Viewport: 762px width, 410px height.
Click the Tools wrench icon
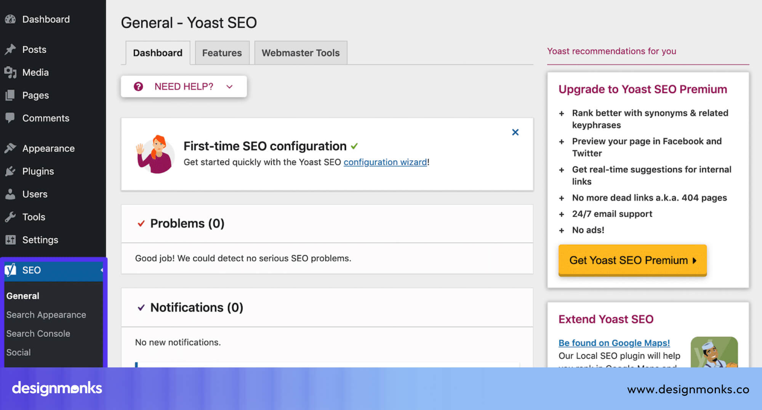[x=11, y=217]
